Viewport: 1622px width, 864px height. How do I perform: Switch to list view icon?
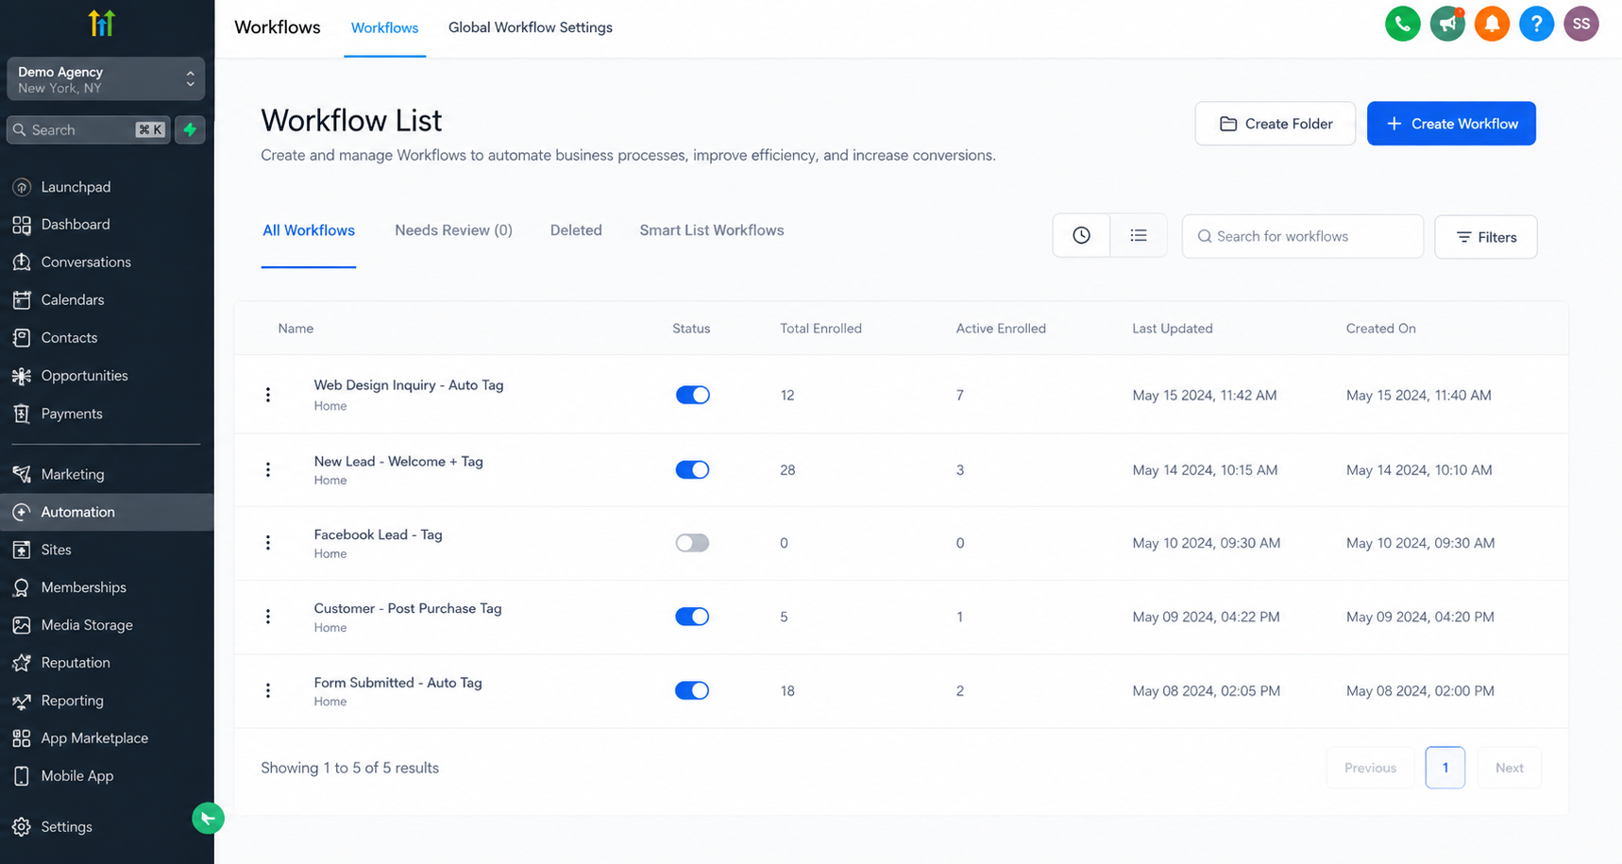pos(1139,236)
